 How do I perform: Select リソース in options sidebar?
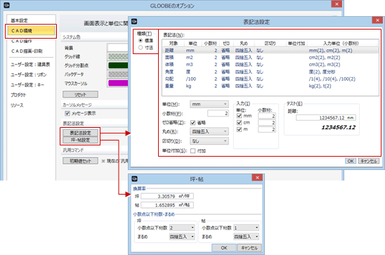pyautogui.click(x=17, y=105)
